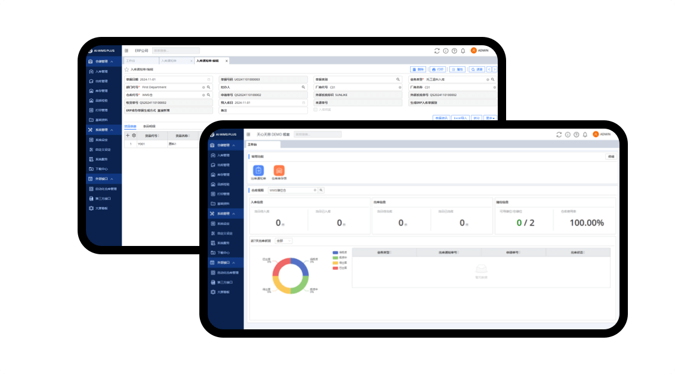Click the 打印 print button
This screenshot has height=374, width=675.
[x=437, y=69]
